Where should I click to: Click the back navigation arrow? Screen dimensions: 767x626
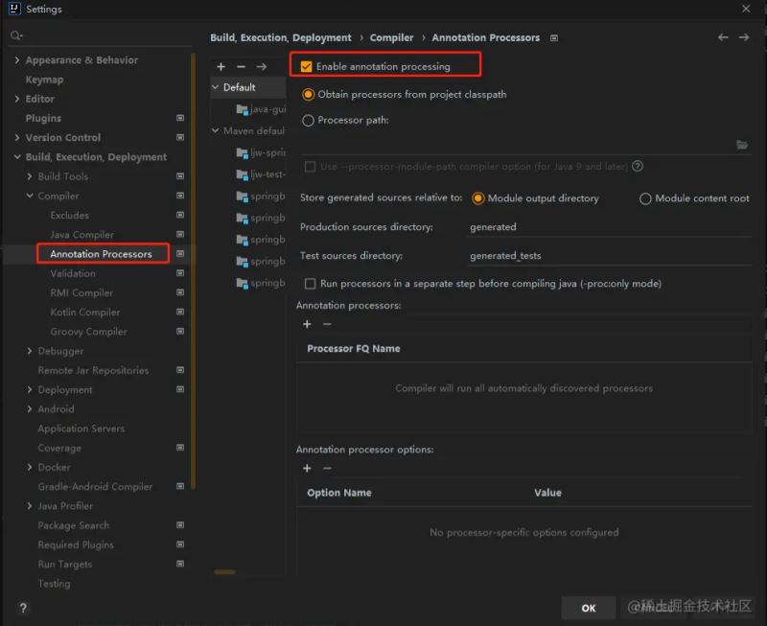(723, 37)
